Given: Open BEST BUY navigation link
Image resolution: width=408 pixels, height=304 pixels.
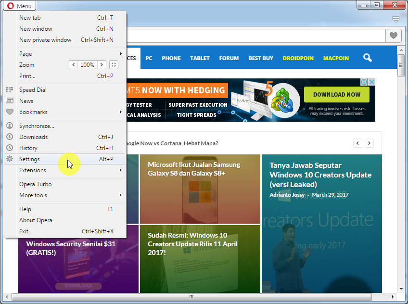Looking at the screenshot, I should click(261, 58).
